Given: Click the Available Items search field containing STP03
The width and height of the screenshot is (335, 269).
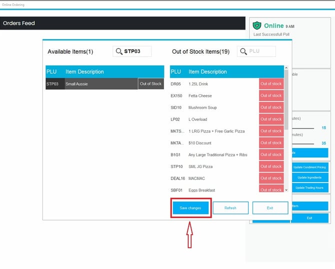Looking at the screenshot, I should tap(132, 51).
